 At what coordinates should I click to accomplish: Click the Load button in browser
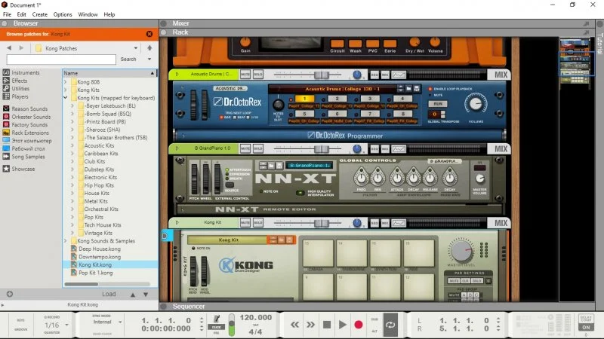tap(109, 294)
